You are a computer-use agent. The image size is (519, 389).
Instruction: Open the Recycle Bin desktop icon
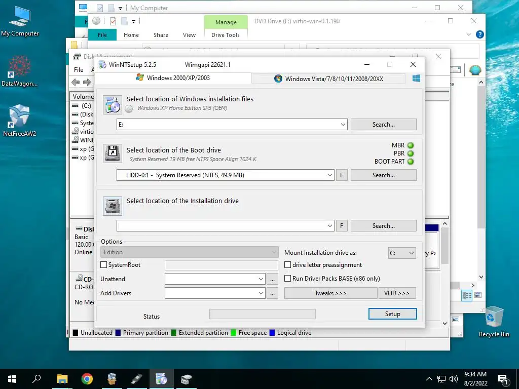point(494,322)
